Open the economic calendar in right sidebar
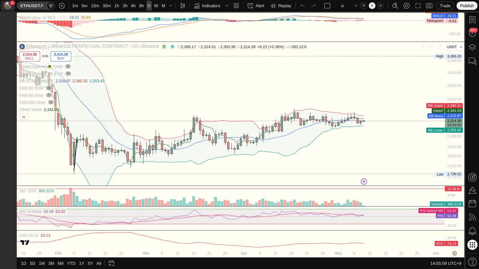Image resolution: width=479 pixels, height=269 pixels. pos(472,204)
